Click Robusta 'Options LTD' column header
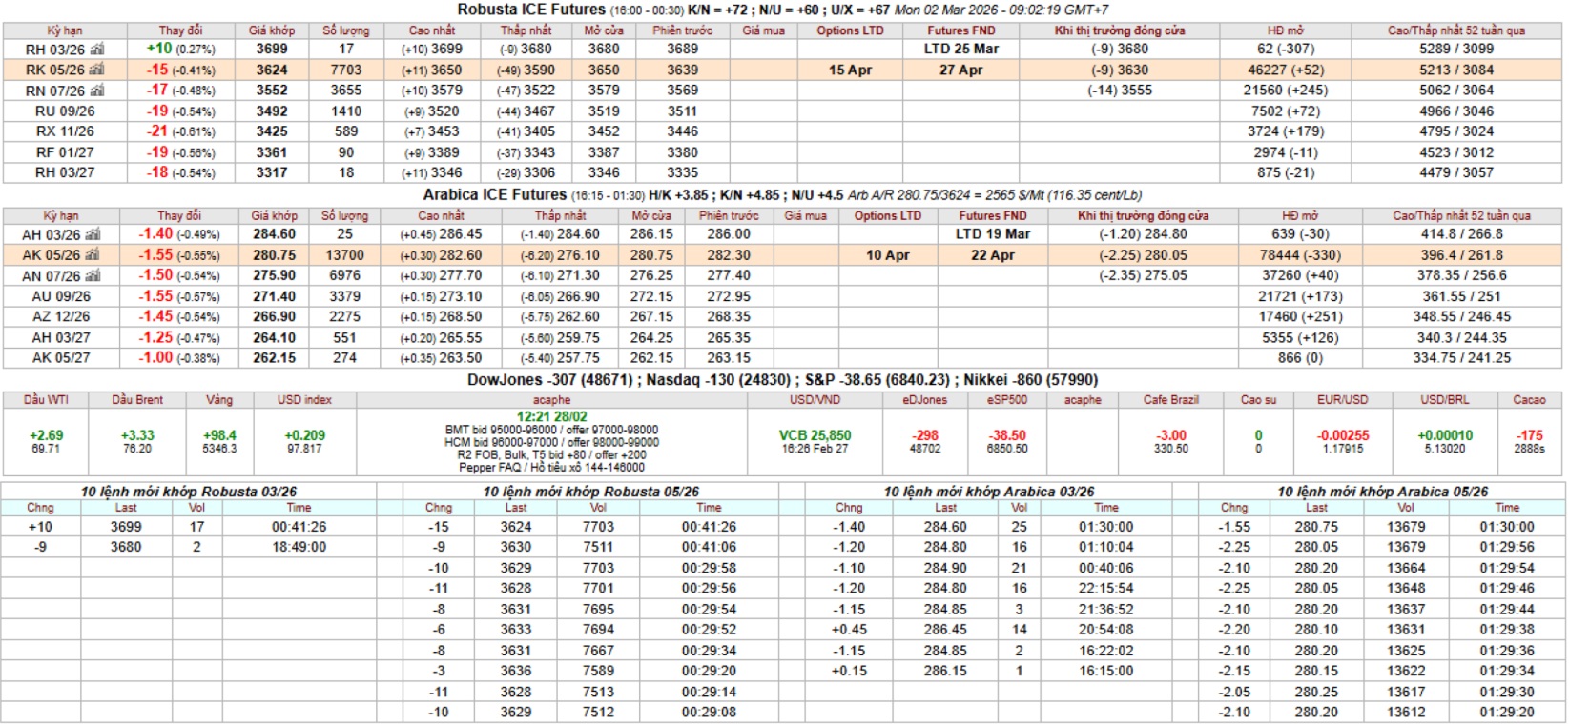 (x=850, y=30)
